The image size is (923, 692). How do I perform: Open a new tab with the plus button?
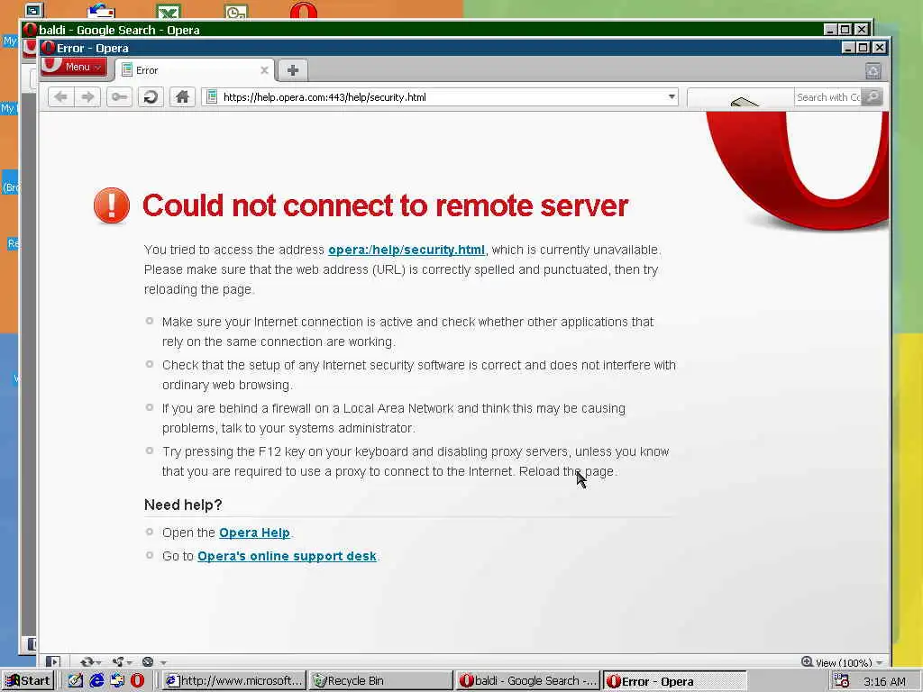(x=293, y=70)
